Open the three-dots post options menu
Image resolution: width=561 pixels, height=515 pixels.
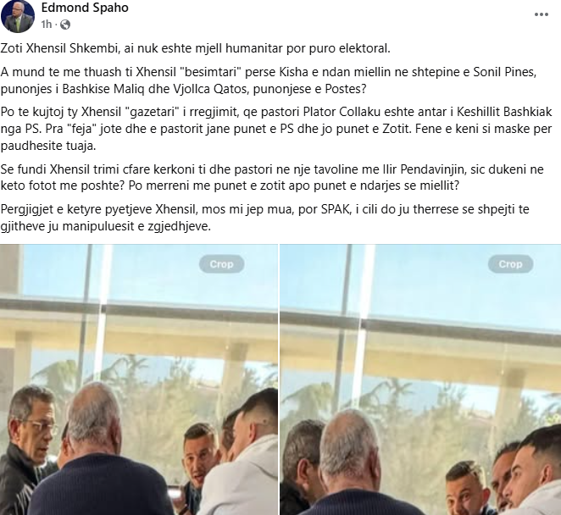click(x=541, y=14)
